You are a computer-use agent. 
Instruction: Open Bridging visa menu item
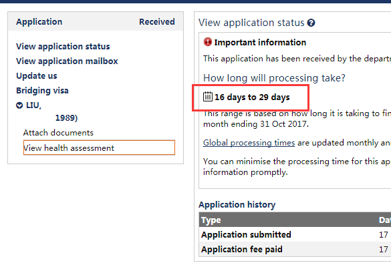coord(42,91)
